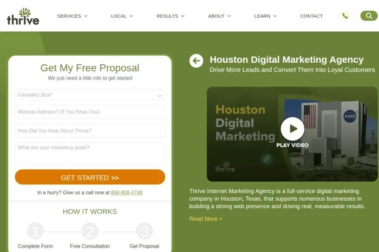The height and width of the screenshot is (252, 379).
Task: Click step 1 circle icon
Action: pos(35,231)
